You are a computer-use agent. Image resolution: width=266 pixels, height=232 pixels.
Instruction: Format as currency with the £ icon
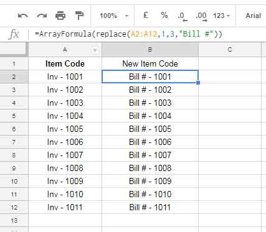tap(146, 16)
